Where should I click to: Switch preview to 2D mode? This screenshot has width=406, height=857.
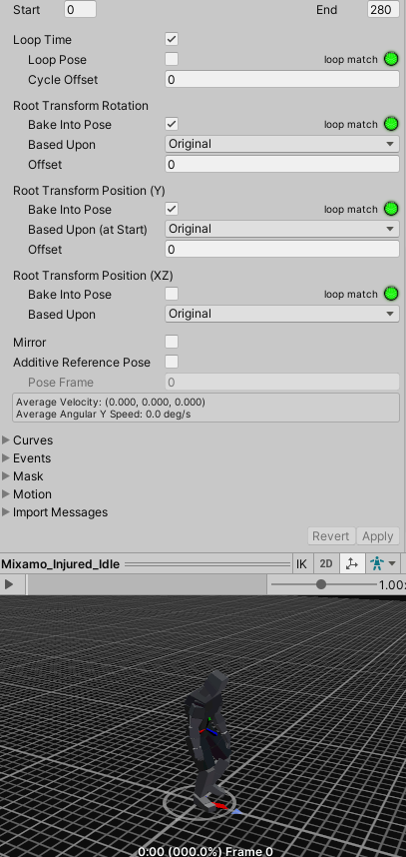point(326,564)
